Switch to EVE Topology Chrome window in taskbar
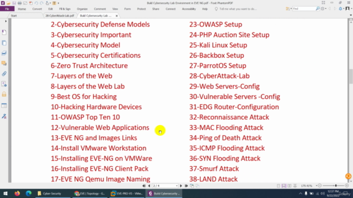Screen dimensions: 353x198 89,193
